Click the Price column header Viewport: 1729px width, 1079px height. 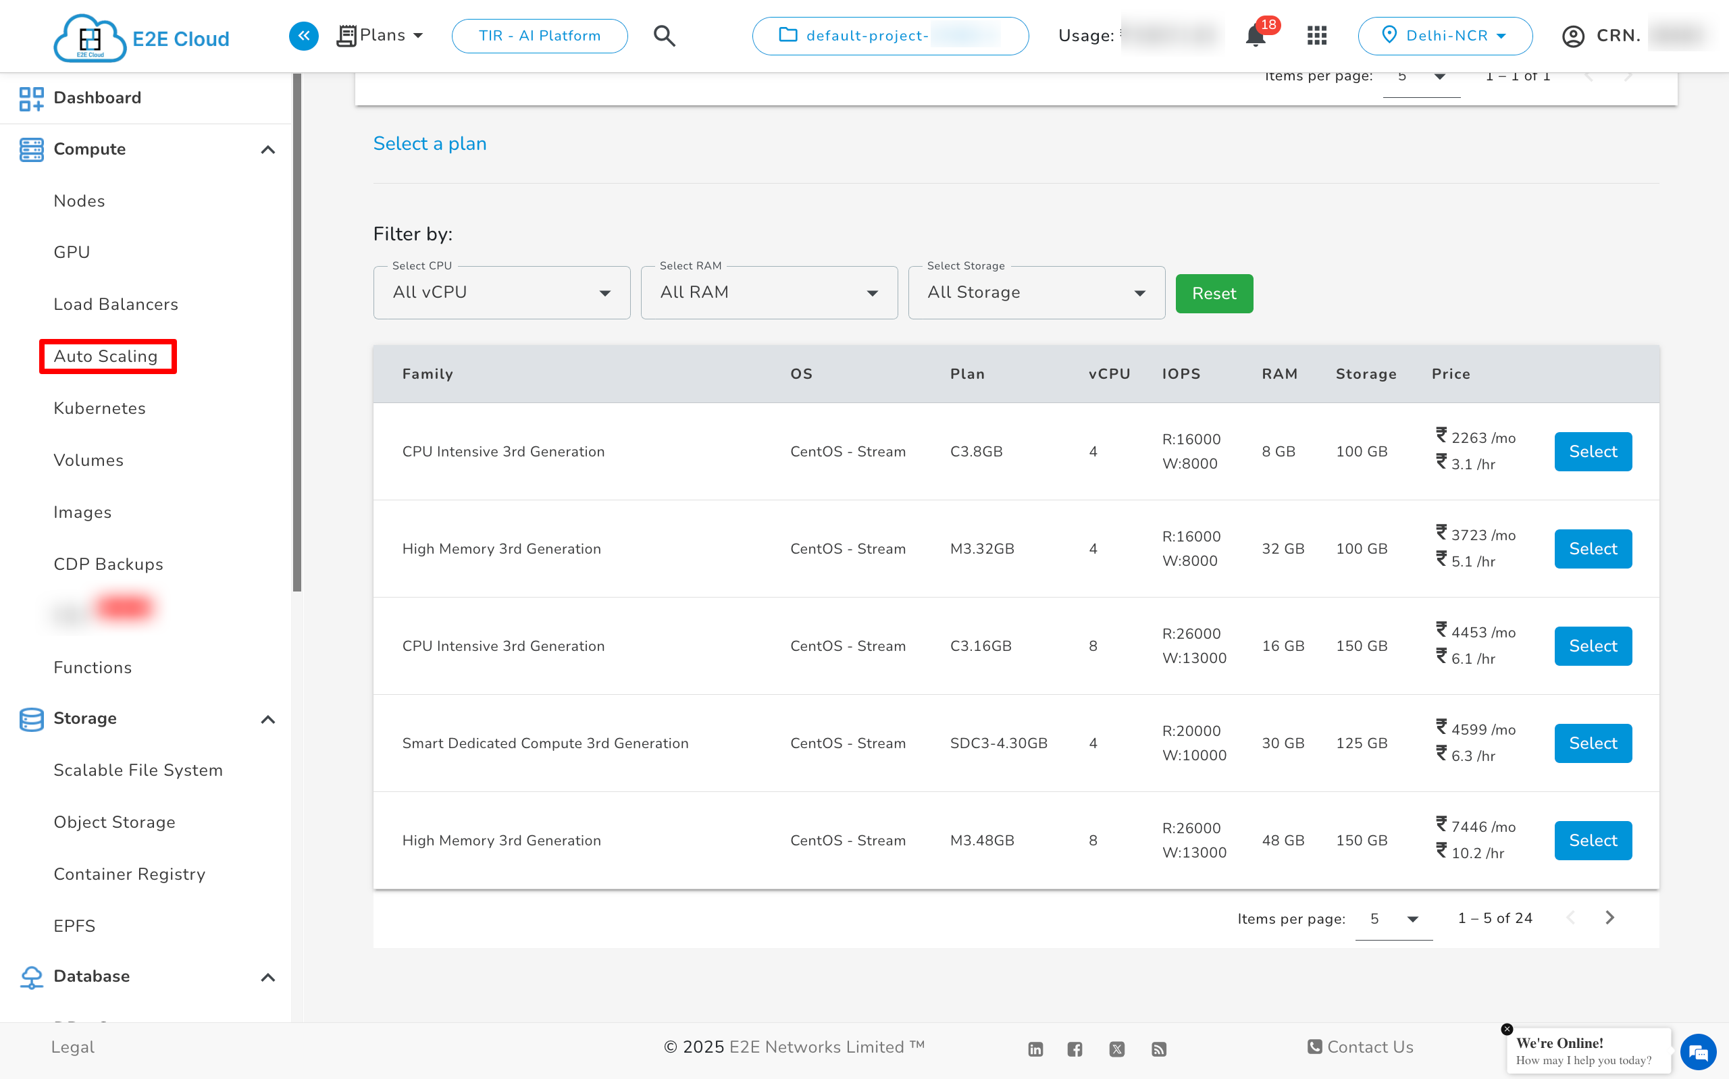pyautogui.click(x=1451, y=374)
